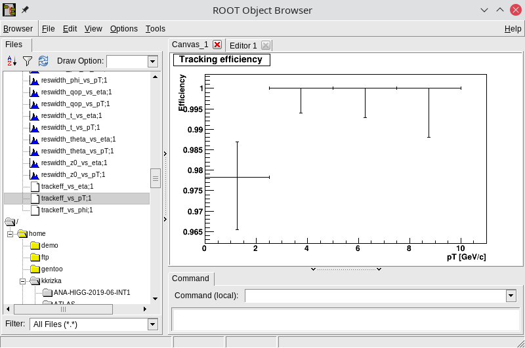This screenshot has height=348, width=525.
Task: Click histogram icon beside reswidth_phi_vs_pT;1
Action: (35, 80)
